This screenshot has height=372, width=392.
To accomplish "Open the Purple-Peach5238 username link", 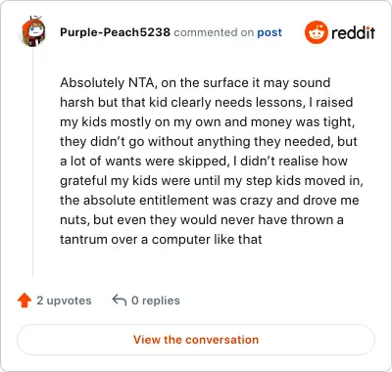I will coord(115,32).
